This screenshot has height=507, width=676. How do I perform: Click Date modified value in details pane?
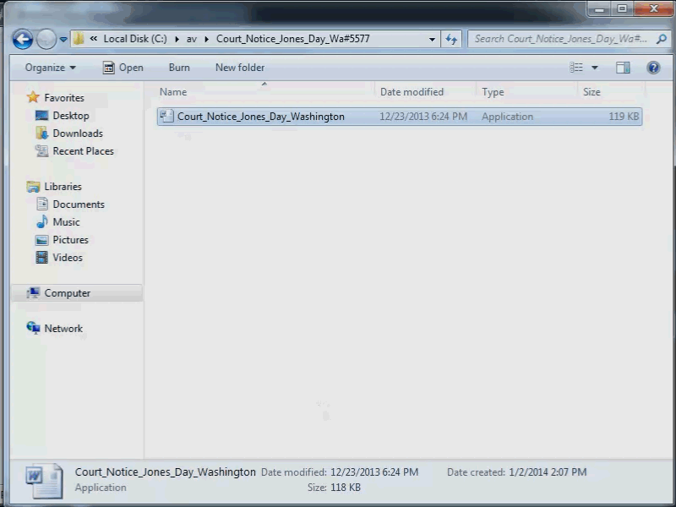pyautogui.click(x=374, y=472)
